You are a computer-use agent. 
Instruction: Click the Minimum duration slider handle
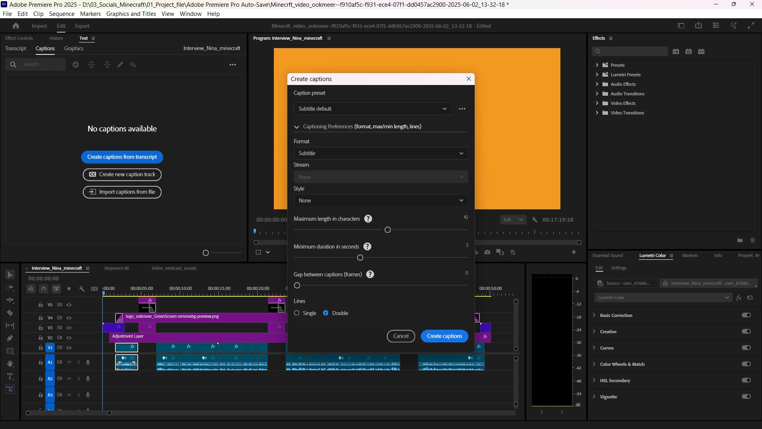360,258
